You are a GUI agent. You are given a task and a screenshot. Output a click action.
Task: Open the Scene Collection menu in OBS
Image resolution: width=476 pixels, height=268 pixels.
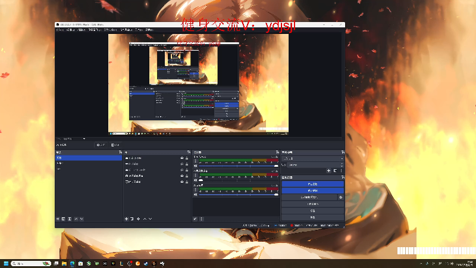pyautogui.click(x=126, y=30)
